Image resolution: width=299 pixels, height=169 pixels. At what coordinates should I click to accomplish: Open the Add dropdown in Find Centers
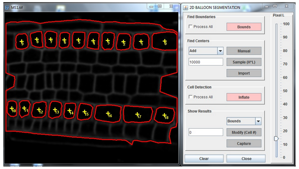point(220,51)
